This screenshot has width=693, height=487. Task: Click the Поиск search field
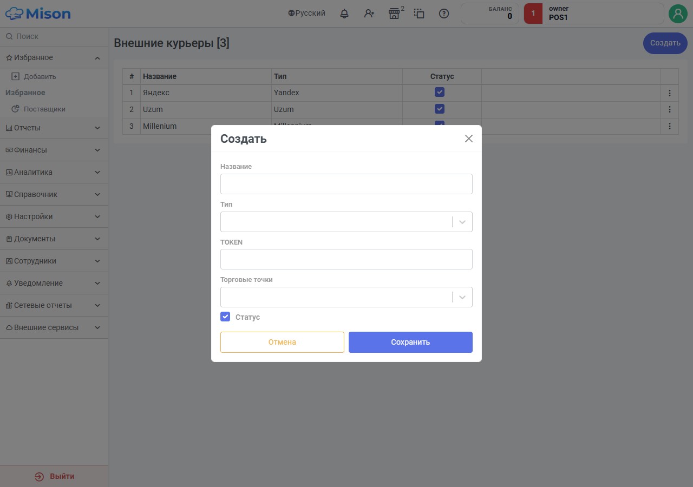coord(54,36)
